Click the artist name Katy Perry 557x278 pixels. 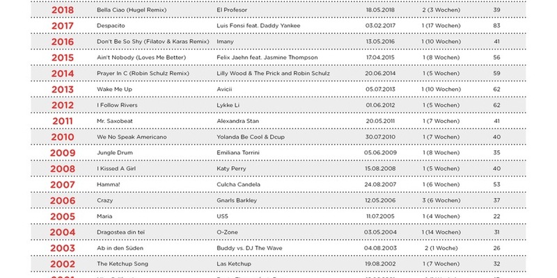pos(231,170)
